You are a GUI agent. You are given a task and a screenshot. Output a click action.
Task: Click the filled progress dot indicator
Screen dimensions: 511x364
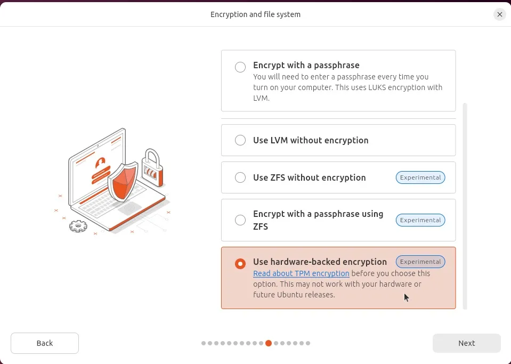tap(269, 343)
